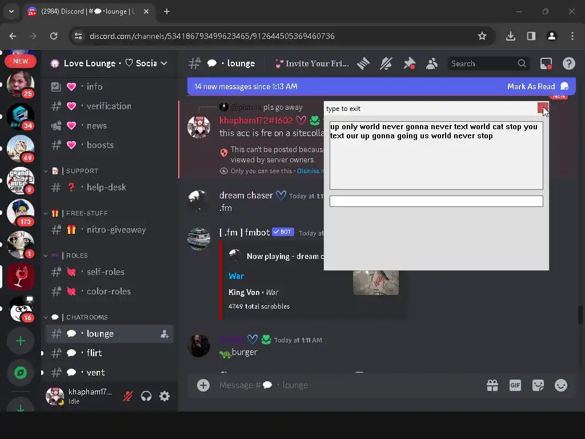Collapse the ROLES category
585x439 pixels.
point(66,256)
